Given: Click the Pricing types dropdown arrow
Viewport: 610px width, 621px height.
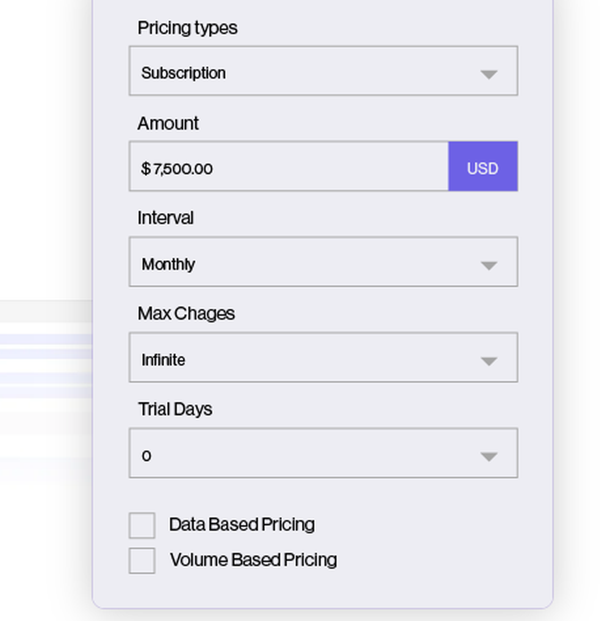Looking at the screenshot, I should [489, 74].
